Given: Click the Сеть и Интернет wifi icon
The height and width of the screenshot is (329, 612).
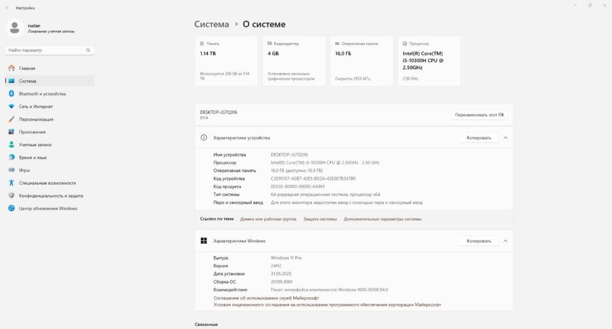Looking at the screenshot, I should [11, 106].
